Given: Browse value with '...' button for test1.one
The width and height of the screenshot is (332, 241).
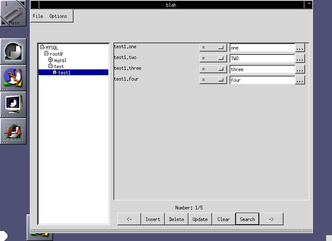Looking at the screenshot, I should pyautogui.click(x=300, y=48).
